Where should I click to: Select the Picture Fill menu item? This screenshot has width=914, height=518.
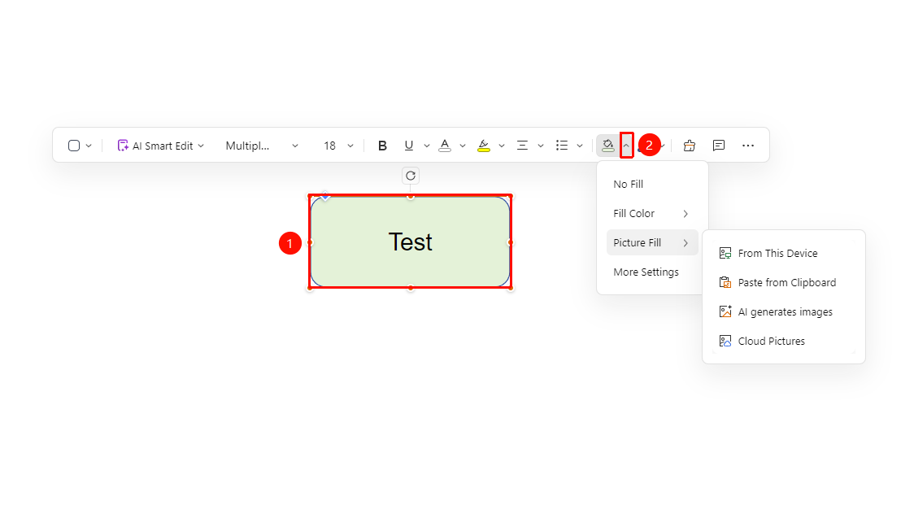pos(652,242)
